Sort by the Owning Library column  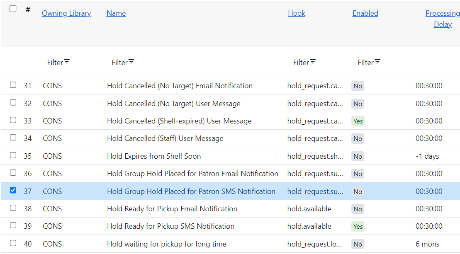[x=66, y=13]
